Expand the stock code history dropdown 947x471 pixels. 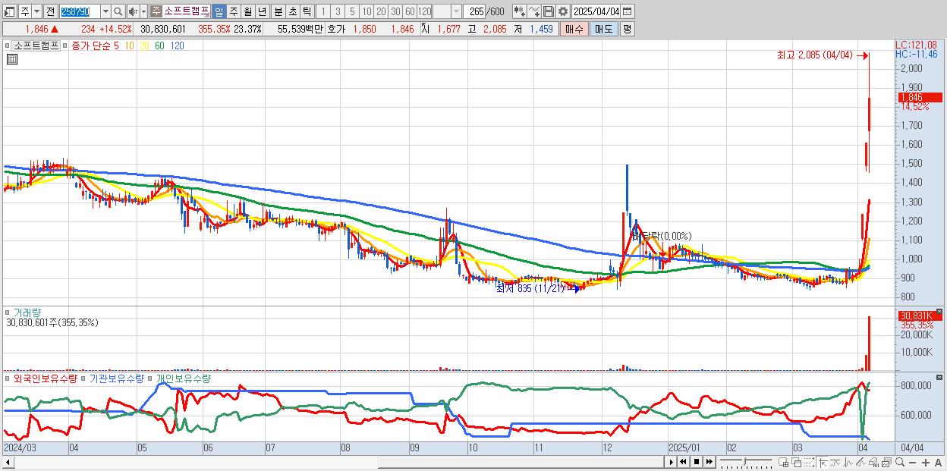[x=105, y=11]
